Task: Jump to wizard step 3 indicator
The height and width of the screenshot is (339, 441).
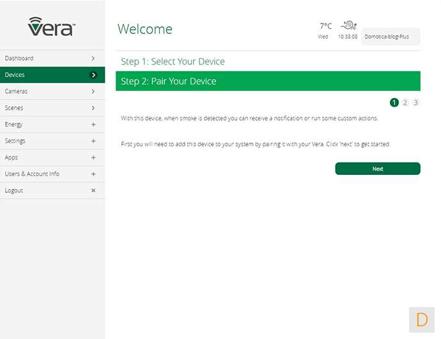Action: tap(415, 102)
